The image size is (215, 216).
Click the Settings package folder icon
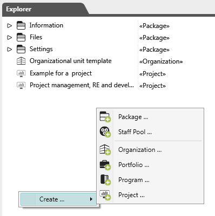21,49
